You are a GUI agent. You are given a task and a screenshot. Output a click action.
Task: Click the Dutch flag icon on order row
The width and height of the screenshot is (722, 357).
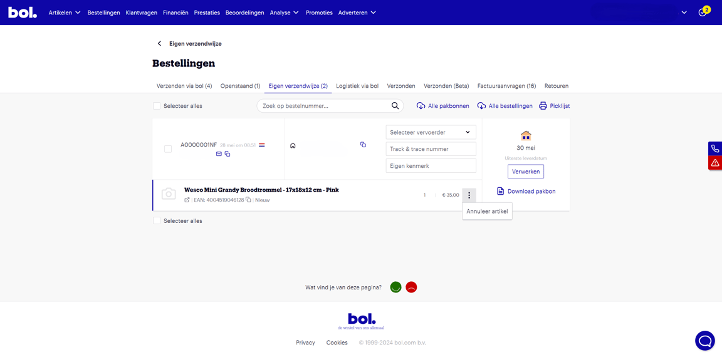261,145
